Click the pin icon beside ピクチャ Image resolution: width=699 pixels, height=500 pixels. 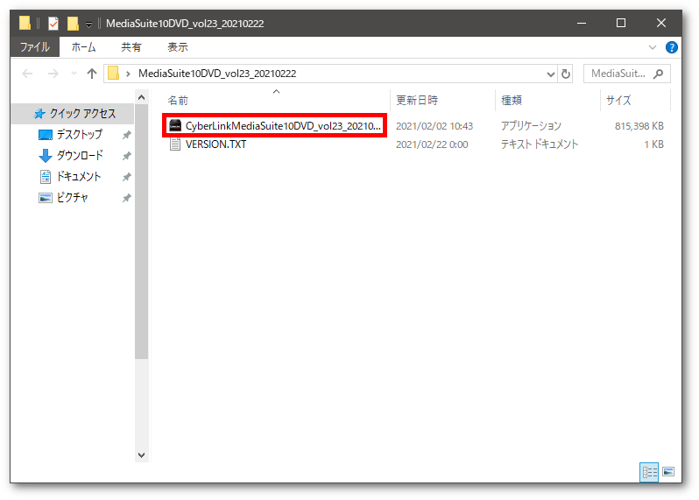click(127, 198)
